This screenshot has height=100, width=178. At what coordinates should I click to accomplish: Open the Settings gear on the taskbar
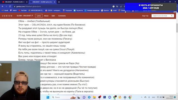pyautogui.click(x=125, y=97)
